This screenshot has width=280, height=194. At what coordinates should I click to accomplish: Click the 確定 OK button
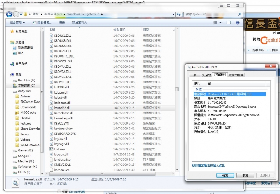(225, 175)
